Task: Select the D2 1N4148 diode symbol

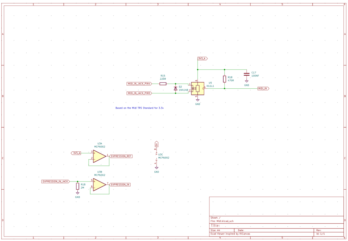Action: [176, 88]
